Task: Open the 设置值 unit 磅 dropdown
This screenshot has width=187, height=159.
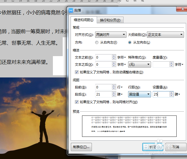Action: click(177, 94)
